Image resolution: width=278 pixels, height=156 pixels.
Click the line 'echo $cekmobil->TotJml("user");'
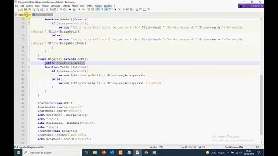pyautogui.click(x=64, y=139)
